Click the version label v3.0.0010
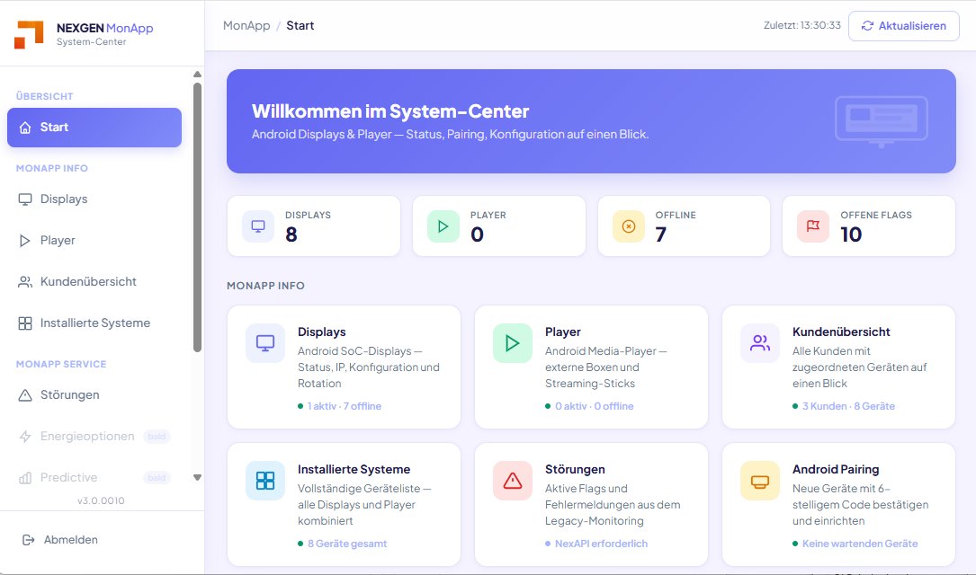The image size is (976, 575). [101, 501]
